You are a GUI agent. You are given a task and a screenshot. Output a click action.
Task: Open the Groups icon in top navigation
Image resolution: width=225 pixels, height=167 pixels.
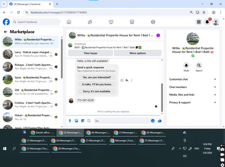[153, 22]
